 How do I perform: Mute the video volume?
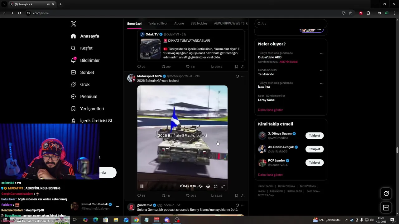click(x=200, y=186)
